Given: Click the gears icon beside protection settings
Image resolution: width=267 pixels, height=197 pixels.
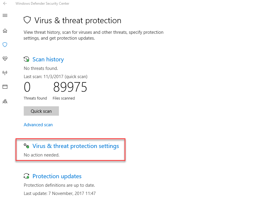Looking at the screenshot, I should 26,146.
